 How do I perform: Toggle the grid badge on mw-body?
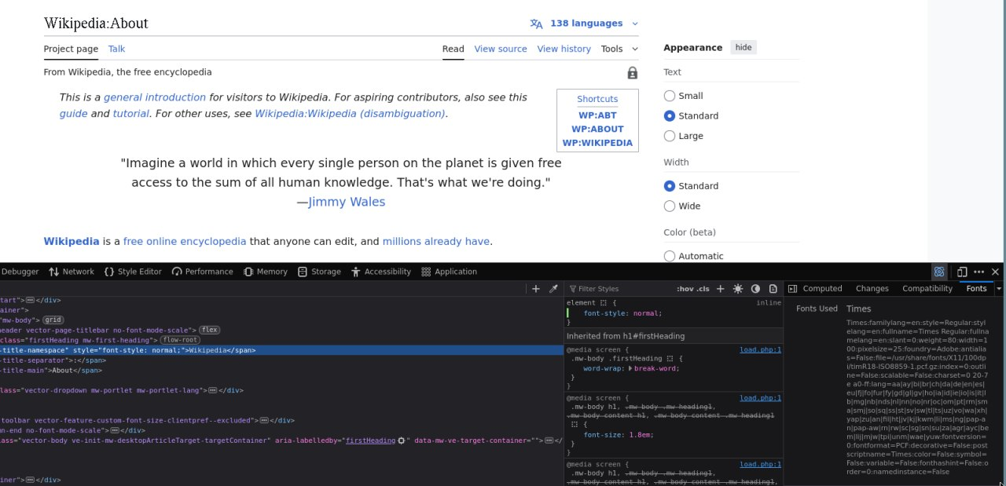coord(53,320)
